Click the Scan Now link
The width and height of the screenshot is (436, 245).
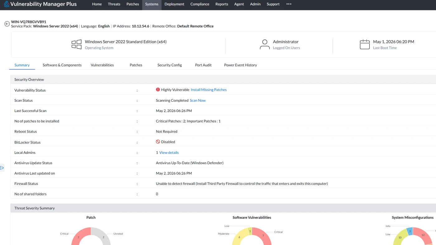[198, 100]
